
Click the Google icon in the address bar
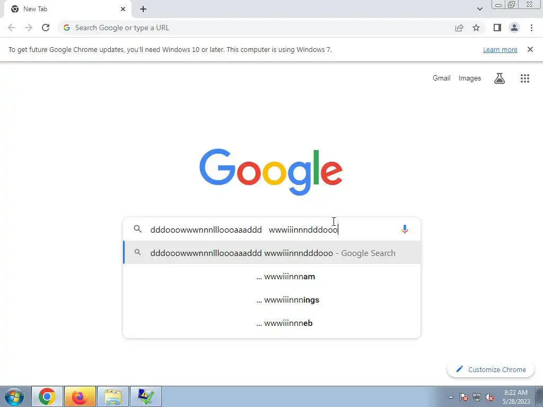(x=67, y=28)
